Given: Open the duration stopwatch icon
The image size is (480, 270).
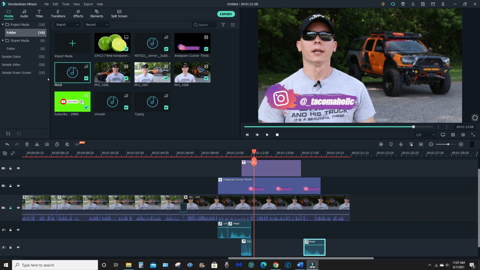Looking at the screenshot, I should point(57,144).
